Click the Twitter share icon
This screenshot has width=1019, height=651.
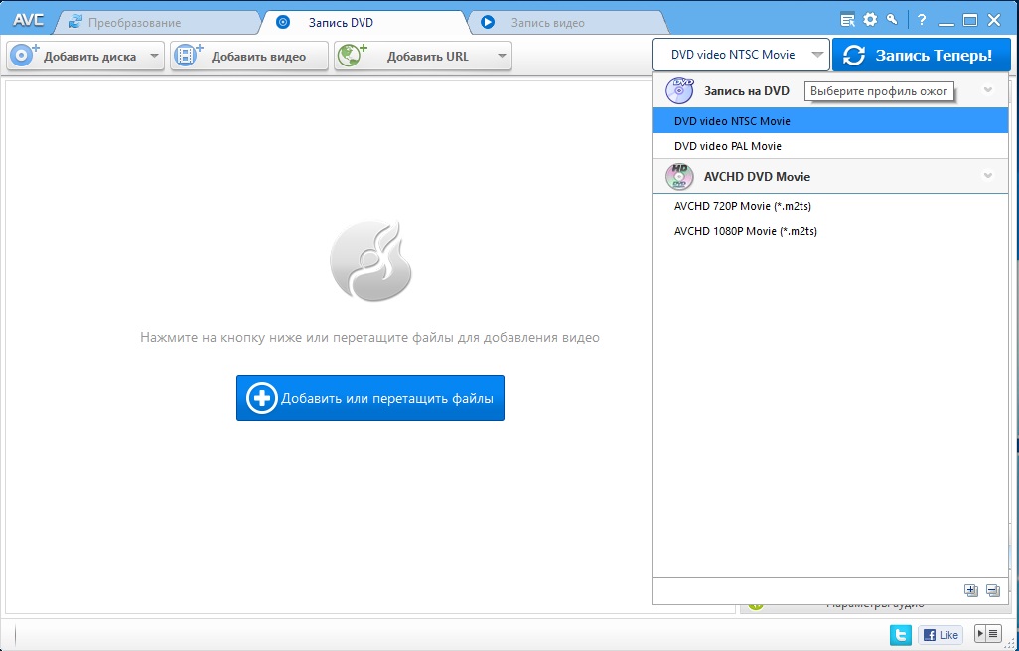point(901,634)
